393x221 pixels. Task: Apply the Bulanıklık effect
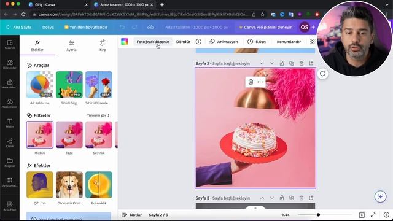[x=99, y=185]
